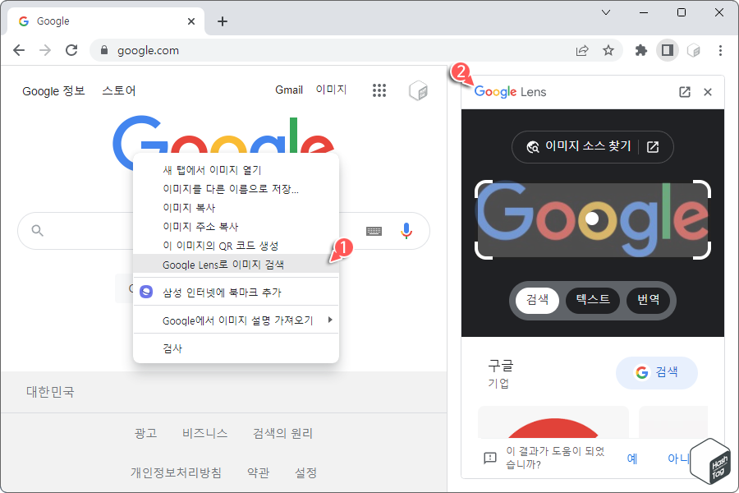Open the on-screen keyboard in search box
The image size is (739, 493).
[374, 231]
